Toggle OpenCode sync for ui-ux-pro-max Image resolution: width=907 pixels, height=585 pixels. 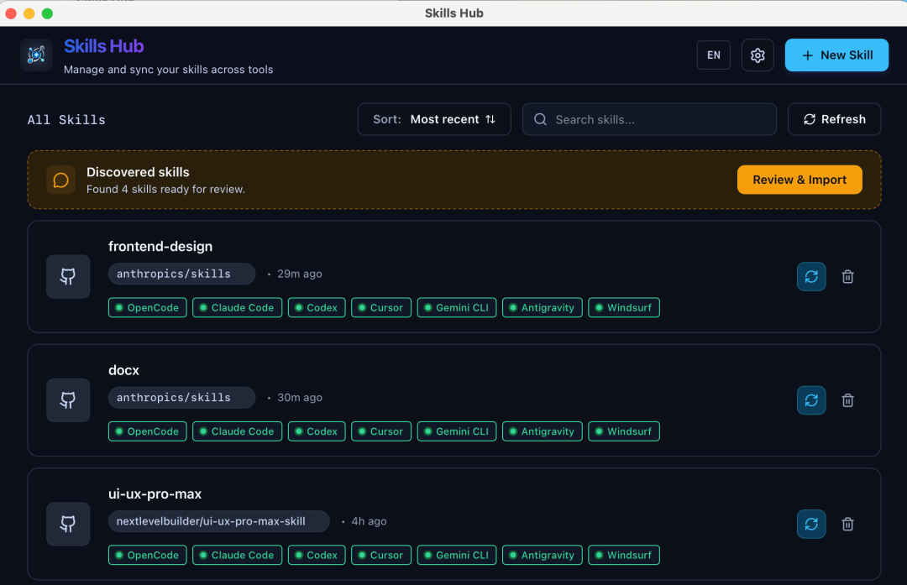(x=148, y=555)
